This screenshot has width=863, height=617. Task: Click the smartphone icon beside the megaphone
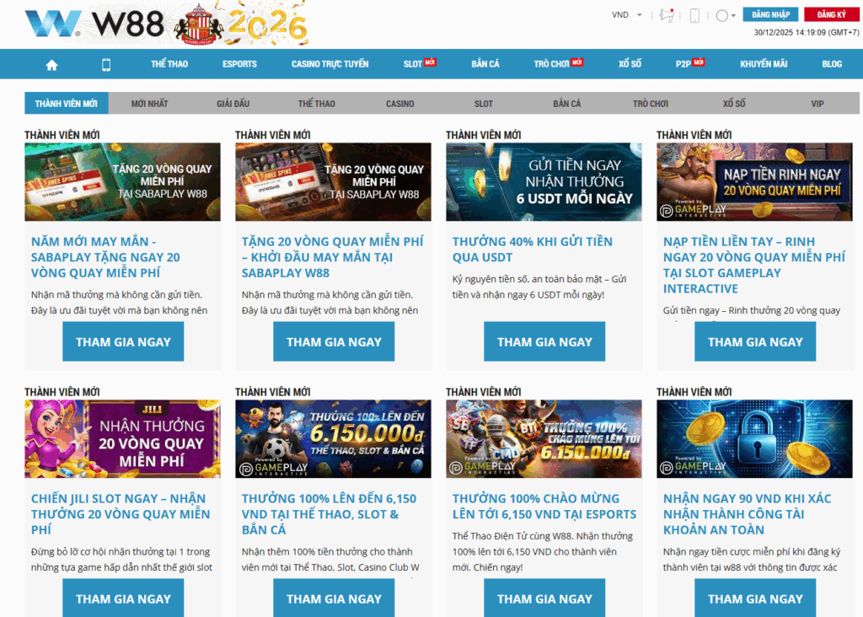click(694, 15)
